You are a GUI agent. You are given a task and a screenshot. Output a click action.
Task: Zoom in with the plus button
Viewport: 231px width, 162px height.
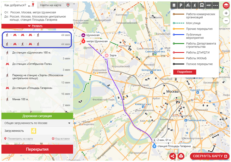(226, 13)
